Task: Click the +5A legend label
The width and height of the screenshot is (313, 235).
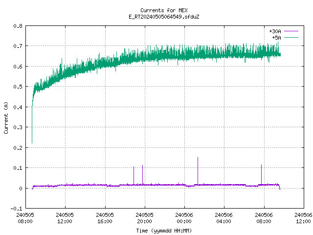Action: click(x=276, y=38)
